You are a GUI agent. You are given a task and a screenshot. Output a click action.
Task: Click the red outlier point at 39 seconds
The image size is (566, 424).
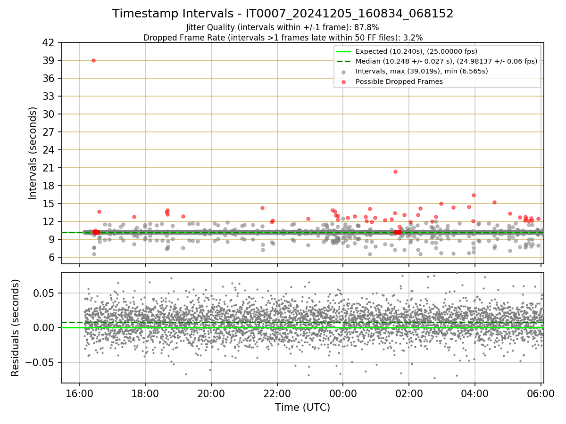tap(93, 60)
